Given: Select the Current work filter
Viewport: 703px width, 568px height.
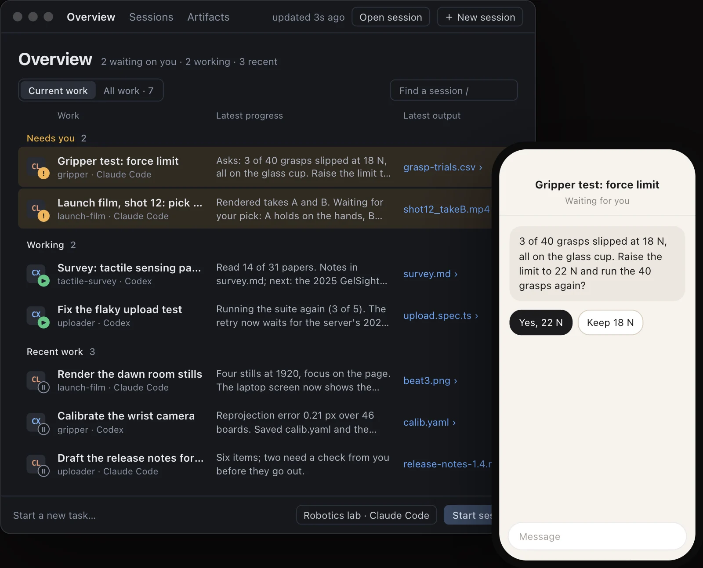Looking at the screenshot, I should 58,90.
